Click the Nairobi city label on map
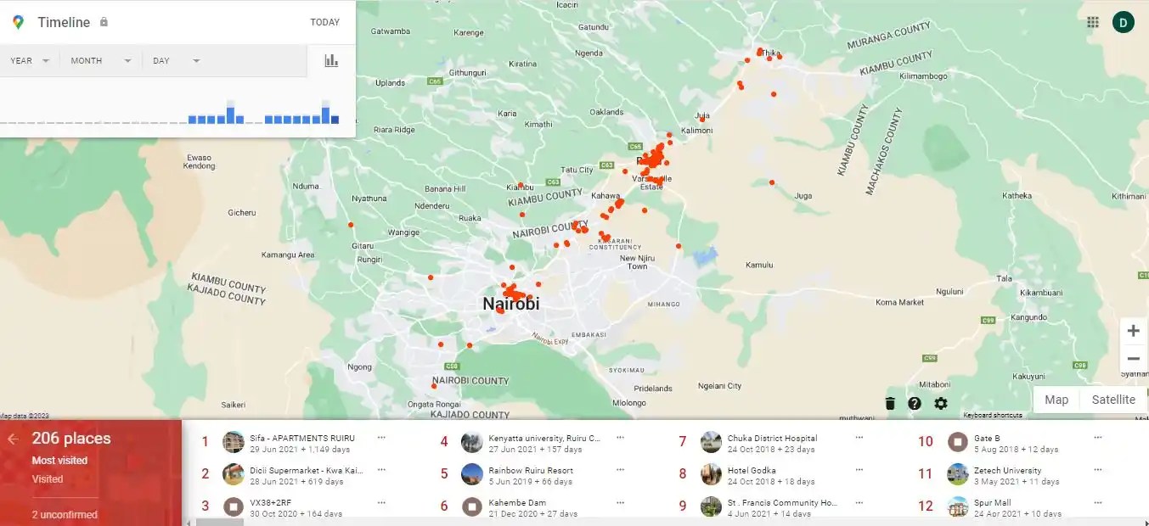The height and width of the screenshot is (526, 1149). click(x=510, y=304)
